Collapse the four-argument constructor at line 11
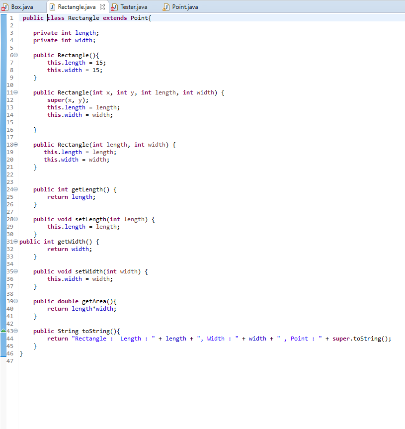This screenshot has width=405, height=429. (16, 92)
